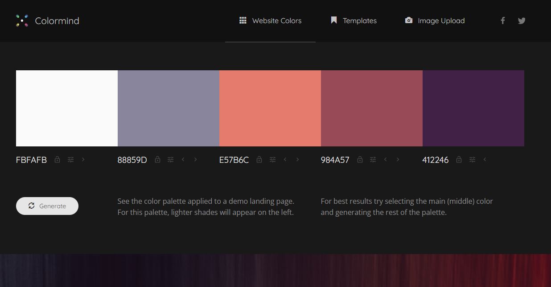Select the coral E57B6C color swatch

[x=270, y=108]
